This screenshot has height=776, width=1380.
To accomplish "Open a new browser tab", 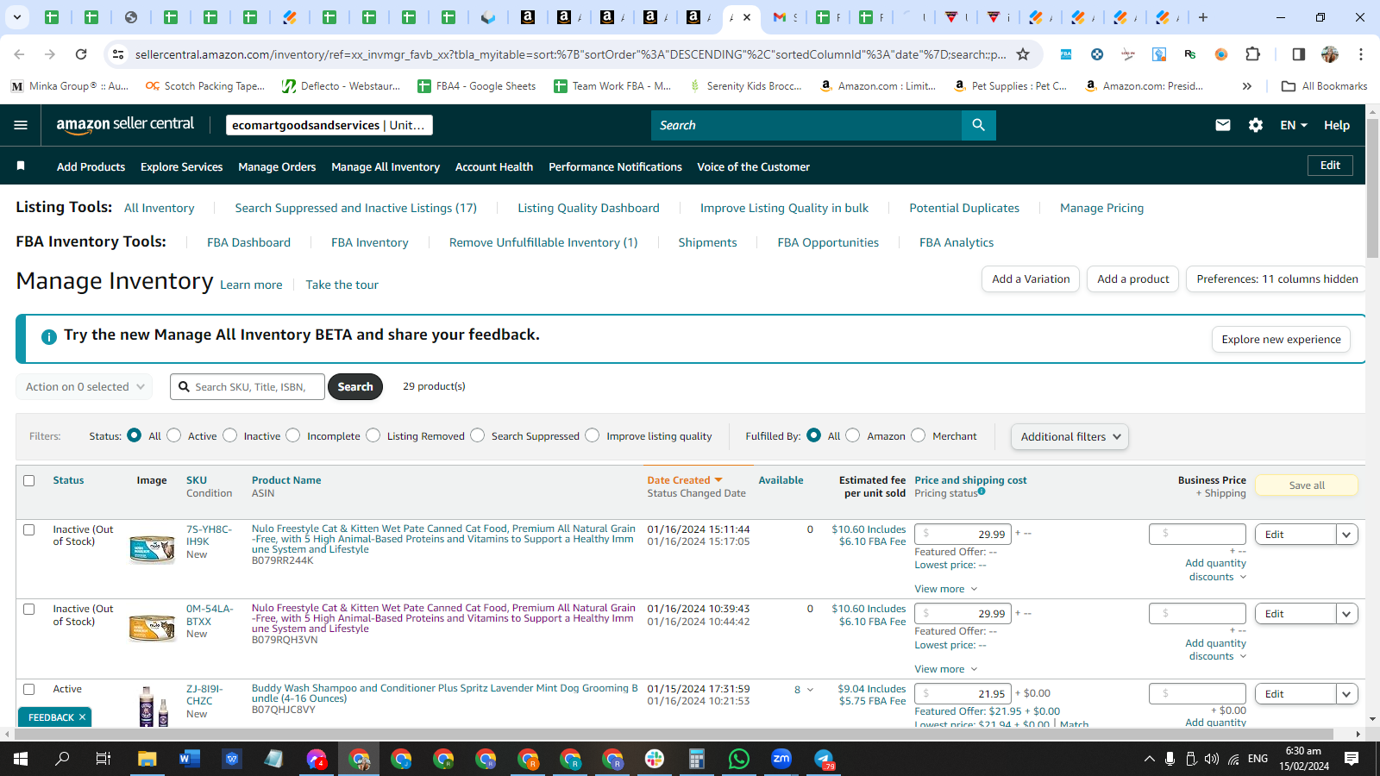I will pos(1203,17).
